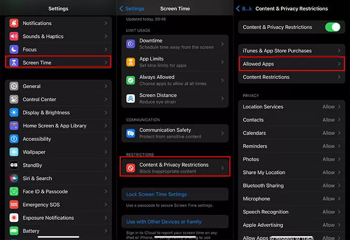The image size is (350, 240).
Task: Tap the Accessibility figure icon
Action: (x=14, y=139)
